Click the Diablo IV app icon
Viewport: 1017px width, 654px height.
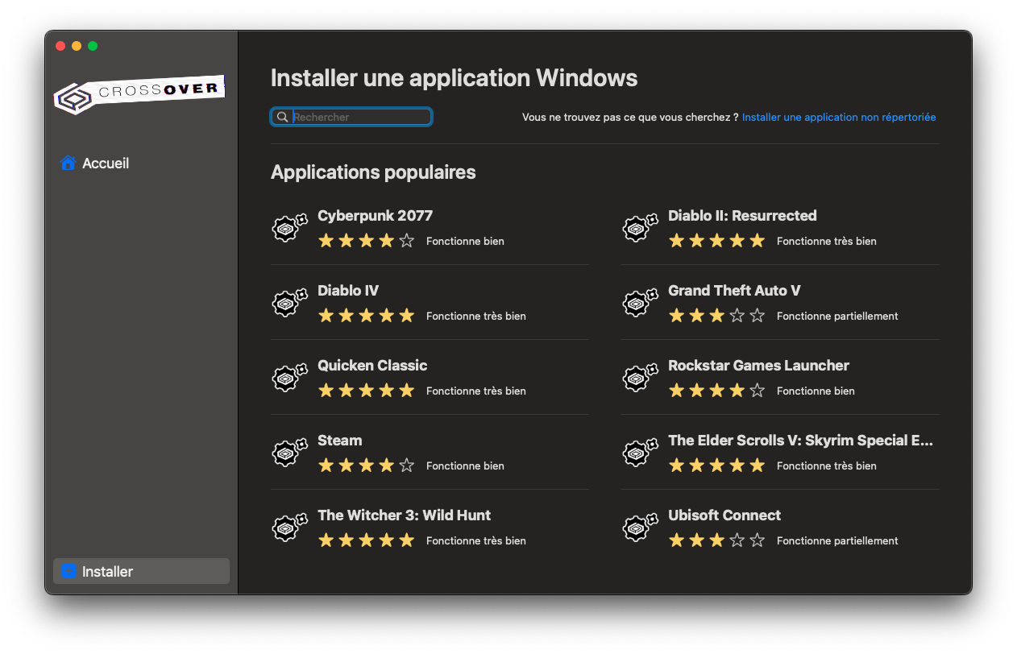(289, 303)
